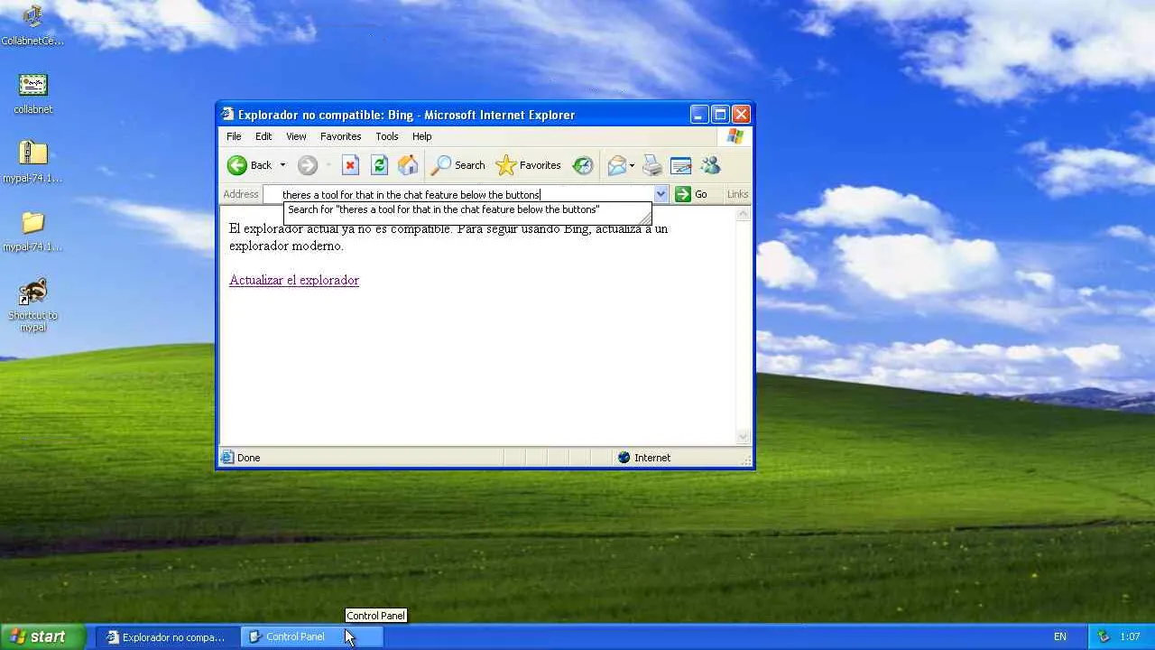This screenshot has height=650, width=1155.
Task: Stop loading with the red X page icon
Action: click(x=351, y=165)
